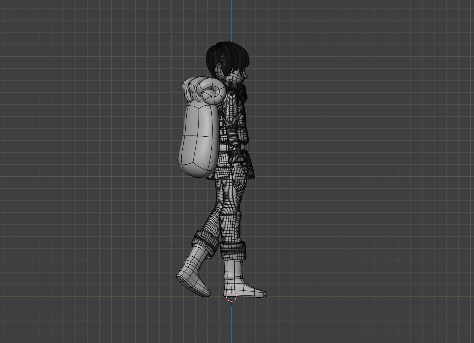Select the ribbed sleeve cuff at the wrist
This screenshot has height=343, width=474.
point(236,156)
